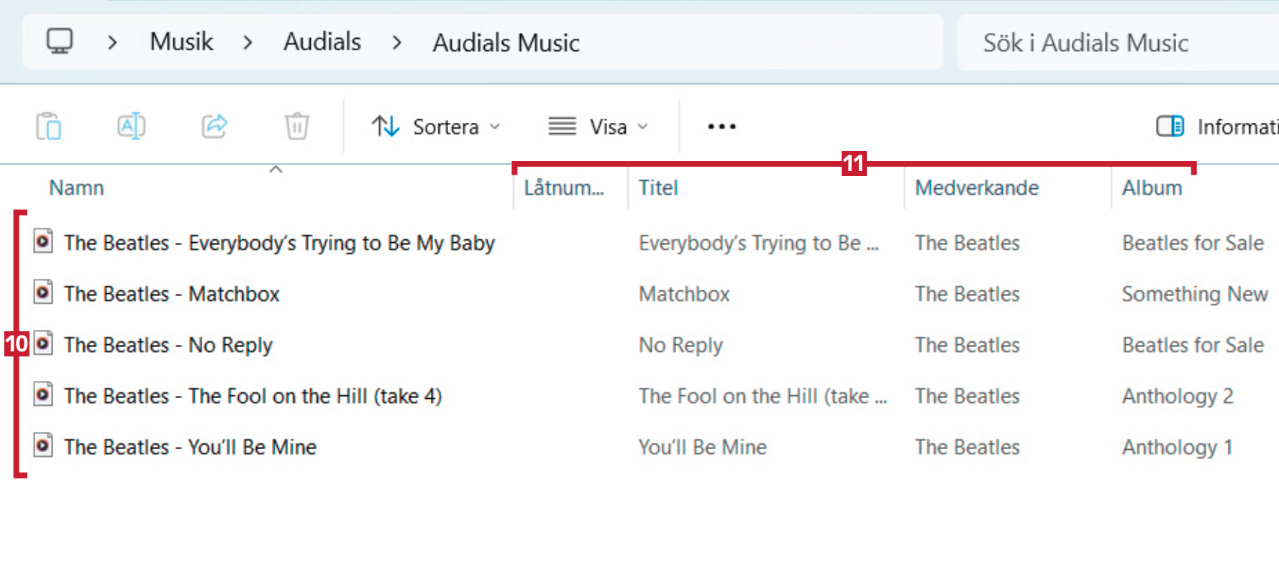Sort by the Namn column header
This screenshot has height=572, width=1279.
[x=77, y=188]
